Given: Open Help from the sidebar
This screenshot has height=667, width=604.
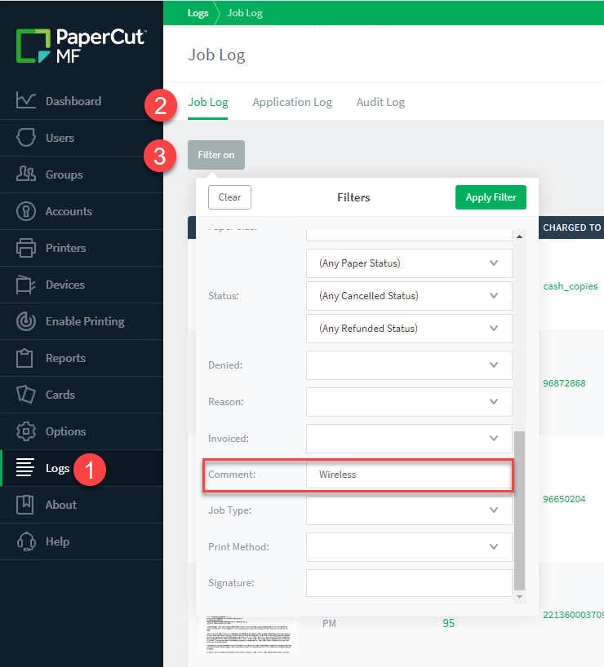Looking at the screenshot, I should point(57,542).
